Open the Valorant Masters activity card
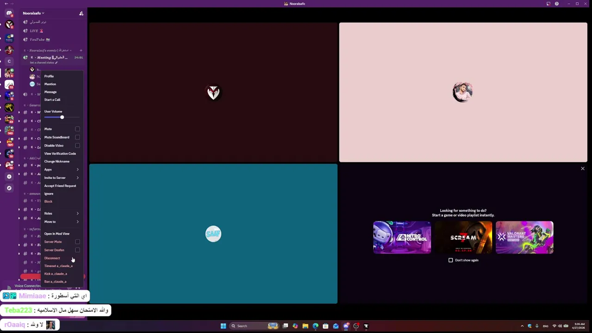Viewport: 592px width, 333px height. (x=524, y=238)
